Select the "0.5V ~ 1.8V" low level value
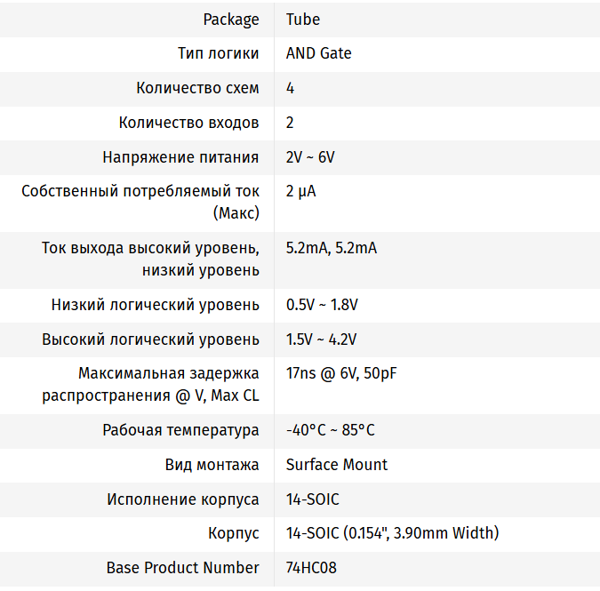This screenshot has height=591, width=600. (322, 305)
